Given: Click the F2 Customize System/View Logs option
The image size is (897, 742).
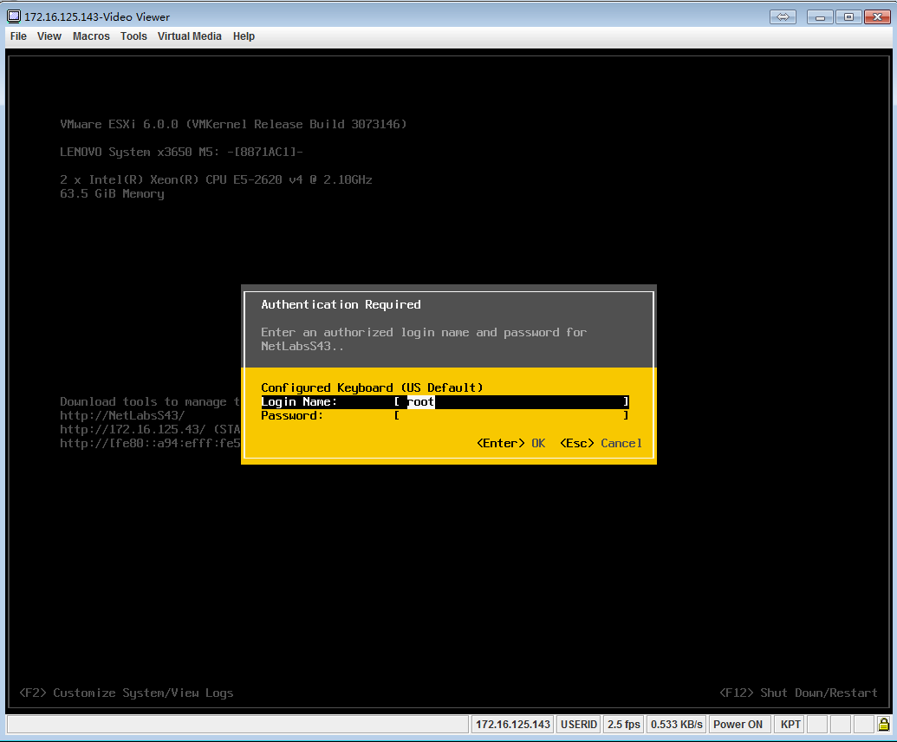Looking at the screenshot, I should click(127, 693).
